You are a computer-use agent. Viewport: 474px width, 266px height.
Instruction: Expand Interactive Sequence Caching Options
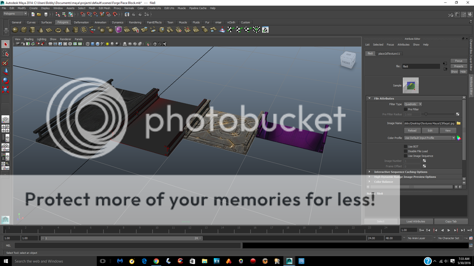point(369,172)
